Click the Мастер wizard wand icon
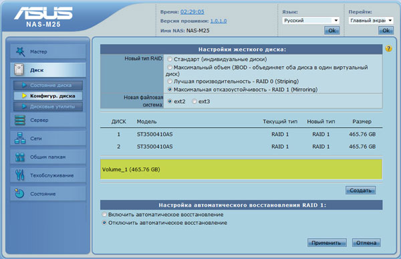Screen dimensions: 401x259 [x=20, y=52]
